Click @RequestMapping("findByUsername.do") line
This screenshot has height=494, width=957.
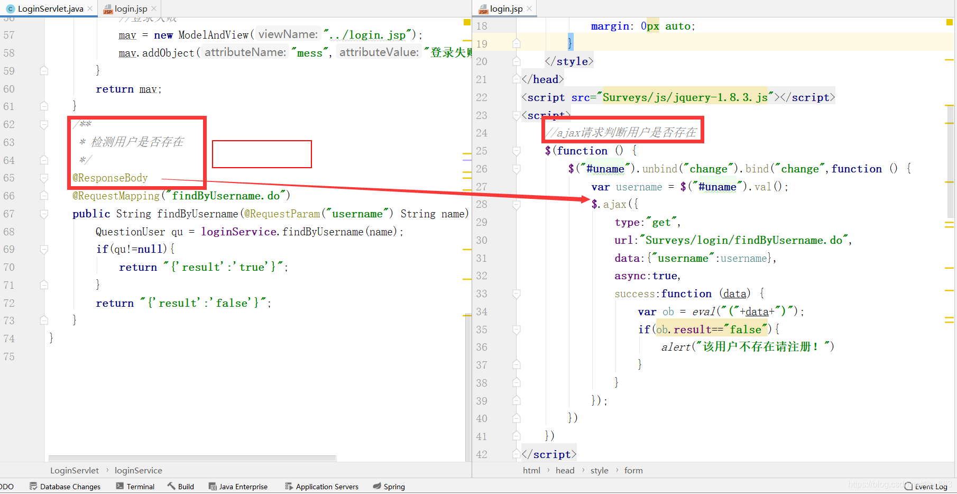tap(181, 196)
